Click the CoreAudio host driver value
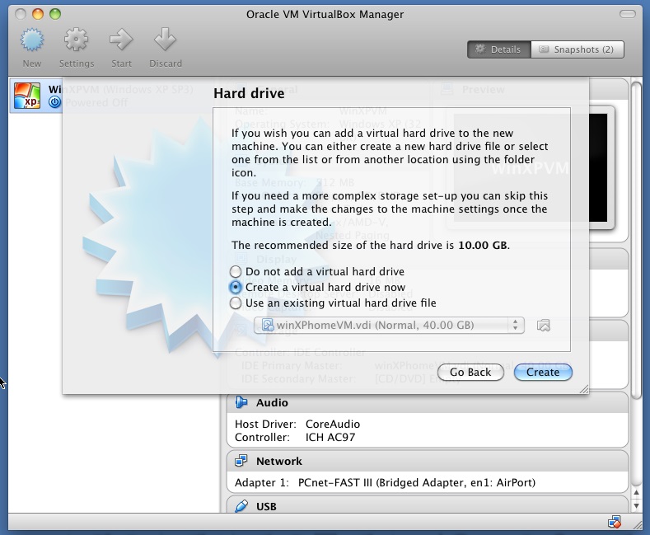650x535 pixels. coord(333,424)
